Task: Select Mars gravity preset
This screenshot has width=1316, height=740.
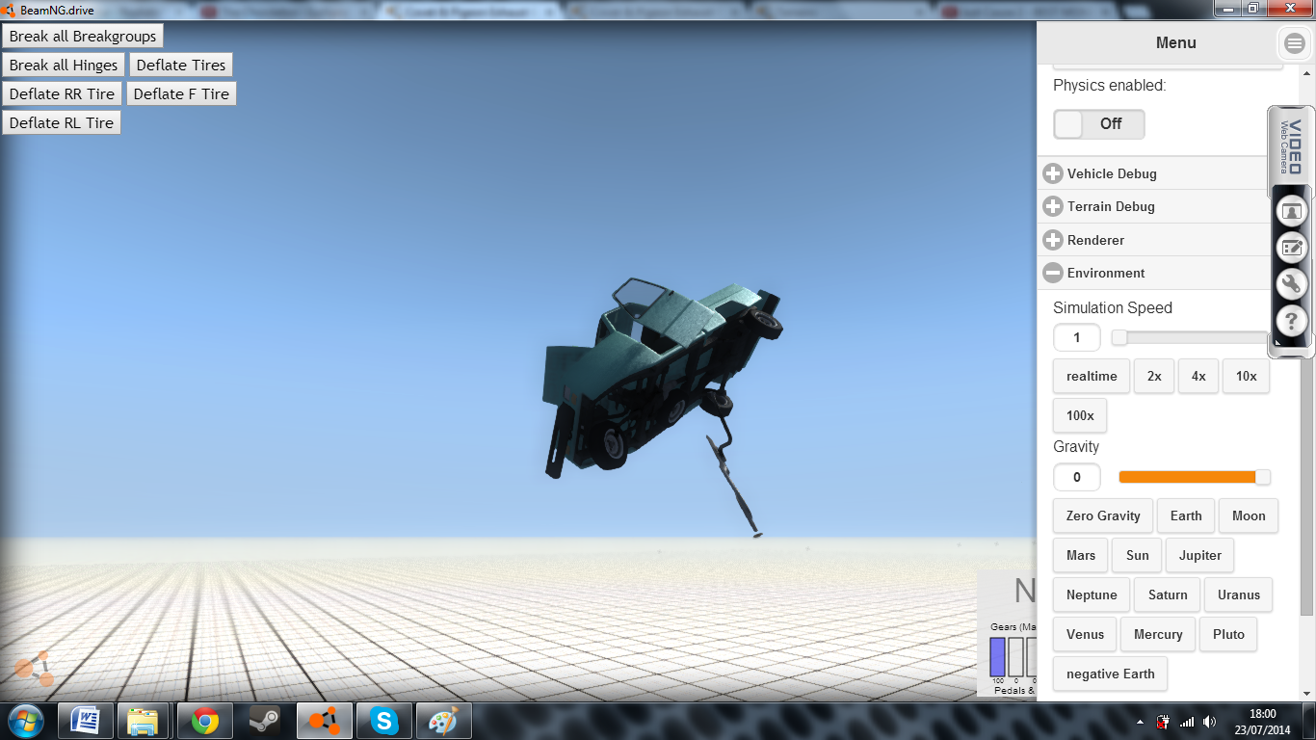Action: 1081,555
